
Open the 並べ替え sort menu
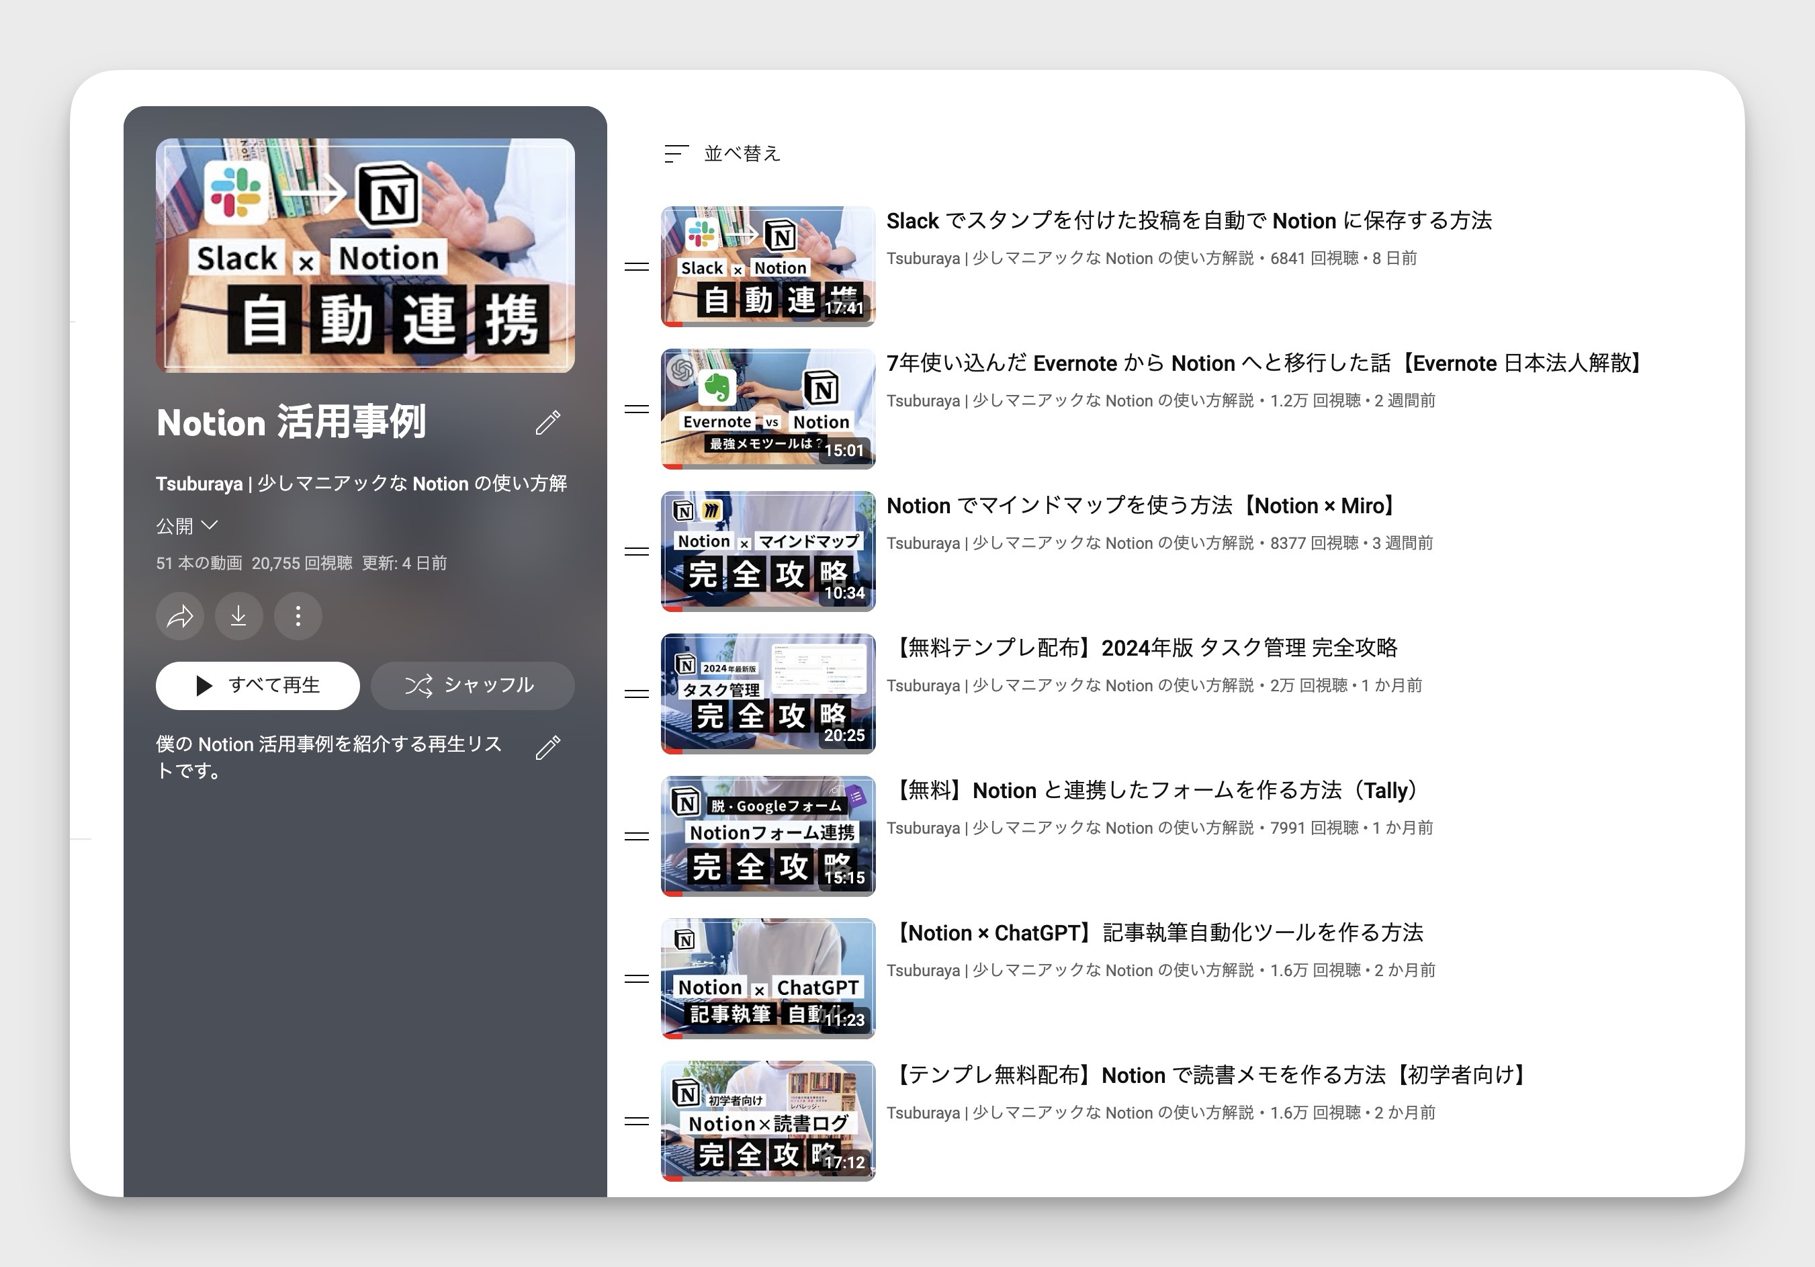(x=723, y=153)
